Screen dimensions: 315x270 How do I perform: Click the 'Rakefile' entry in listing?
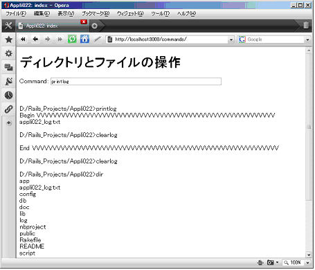pos(30,240)
